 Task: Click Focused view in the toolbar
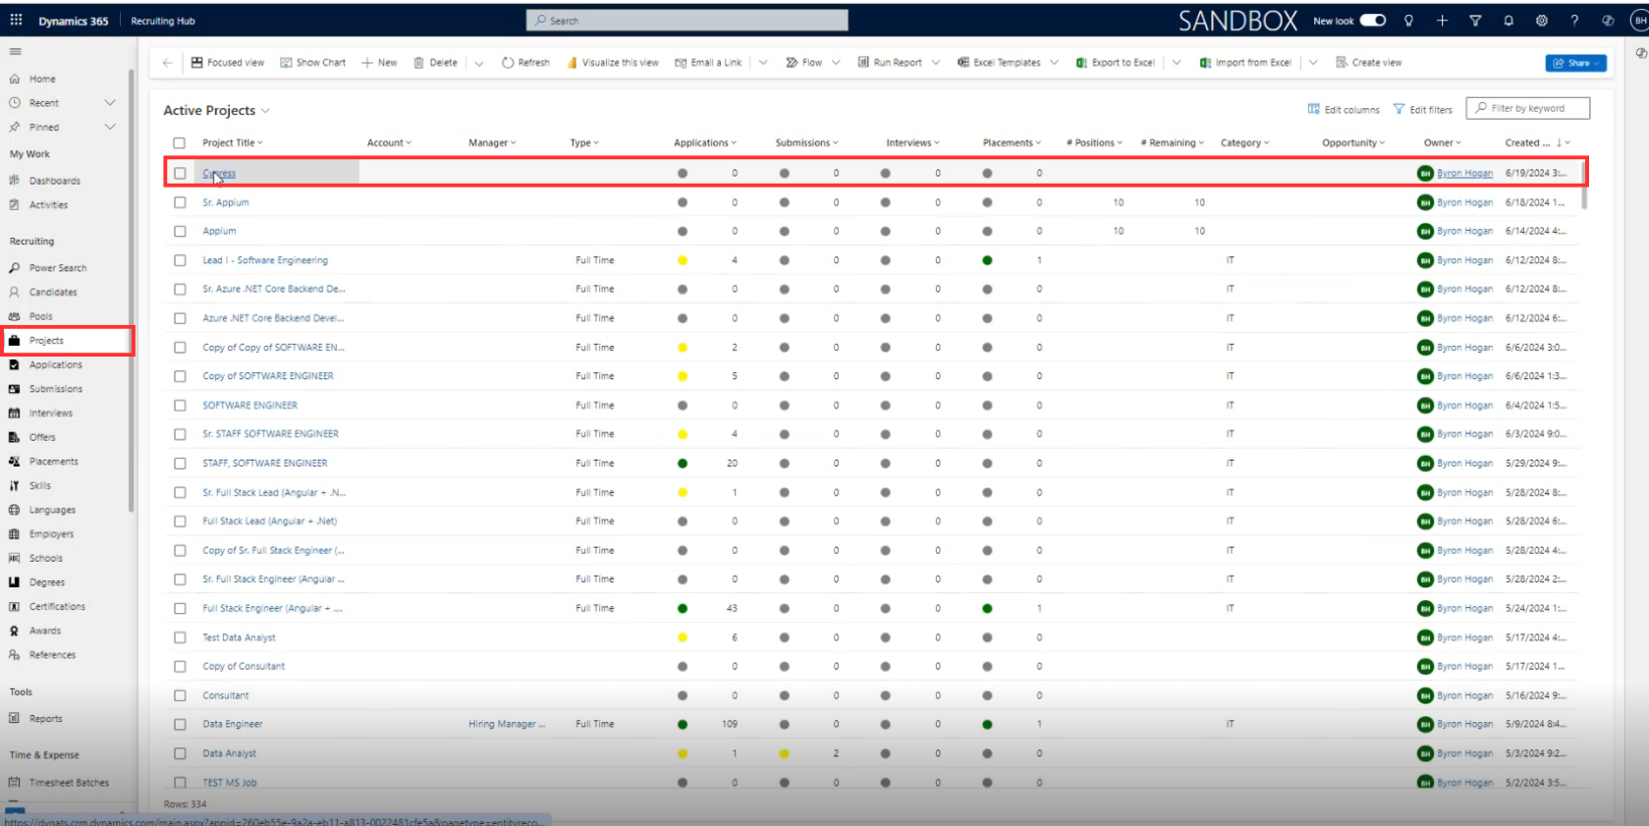(228, 63)
